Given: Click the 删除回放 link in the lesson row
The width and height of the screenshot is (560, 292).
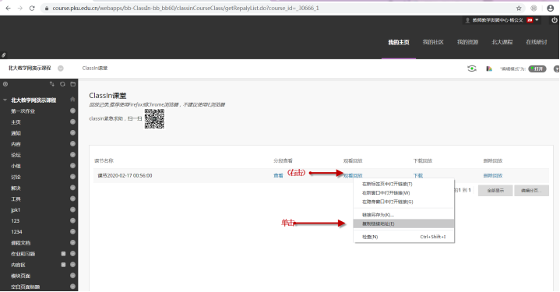Looking at the screenshot, I should tap(493, 176).
